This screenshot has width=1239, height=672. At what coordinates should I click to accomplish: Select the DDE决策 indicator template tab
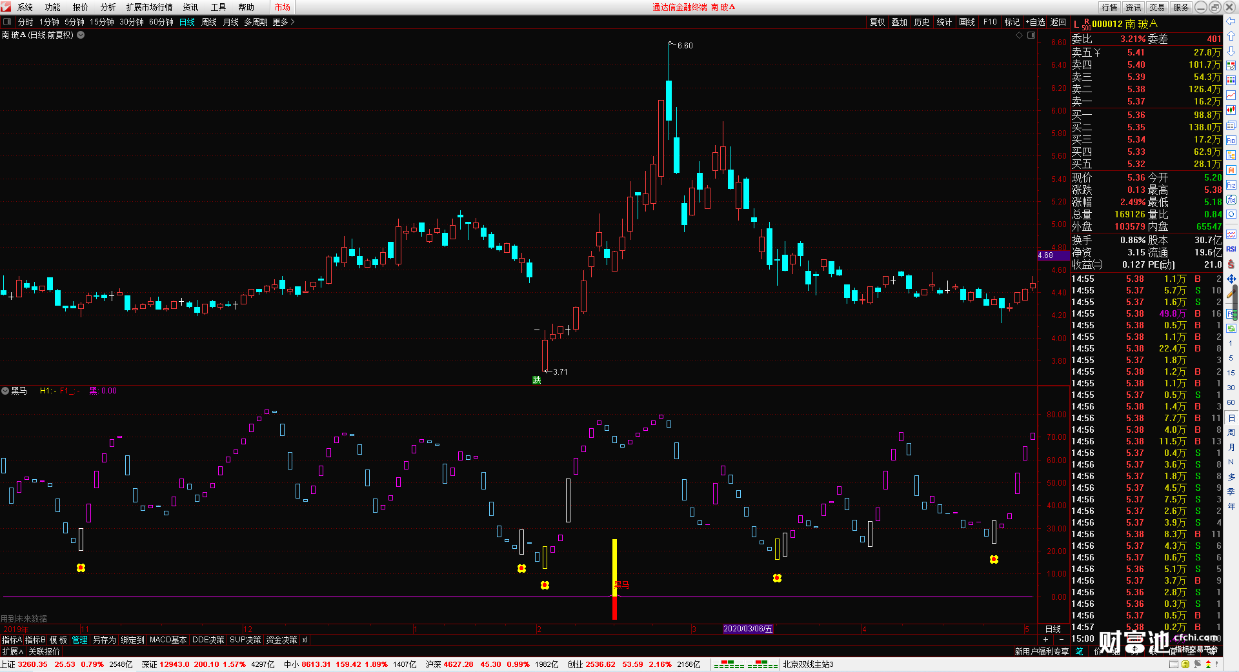[x=208, y=640]
